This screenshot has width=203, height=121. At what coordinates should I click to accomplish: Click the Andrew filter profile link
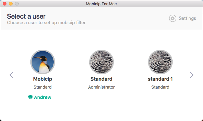point(42,97)
